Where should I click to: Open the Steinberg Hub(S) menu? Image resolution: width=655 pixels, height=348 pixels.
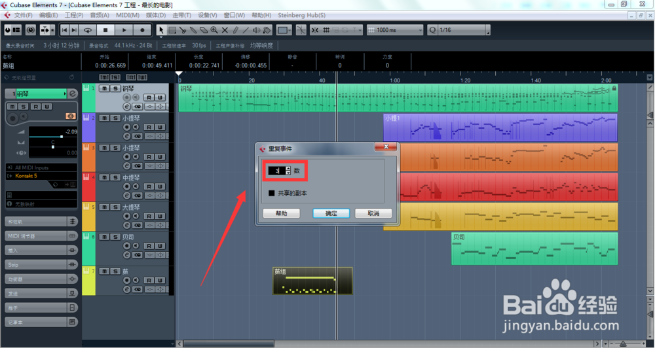click(301, 15)
